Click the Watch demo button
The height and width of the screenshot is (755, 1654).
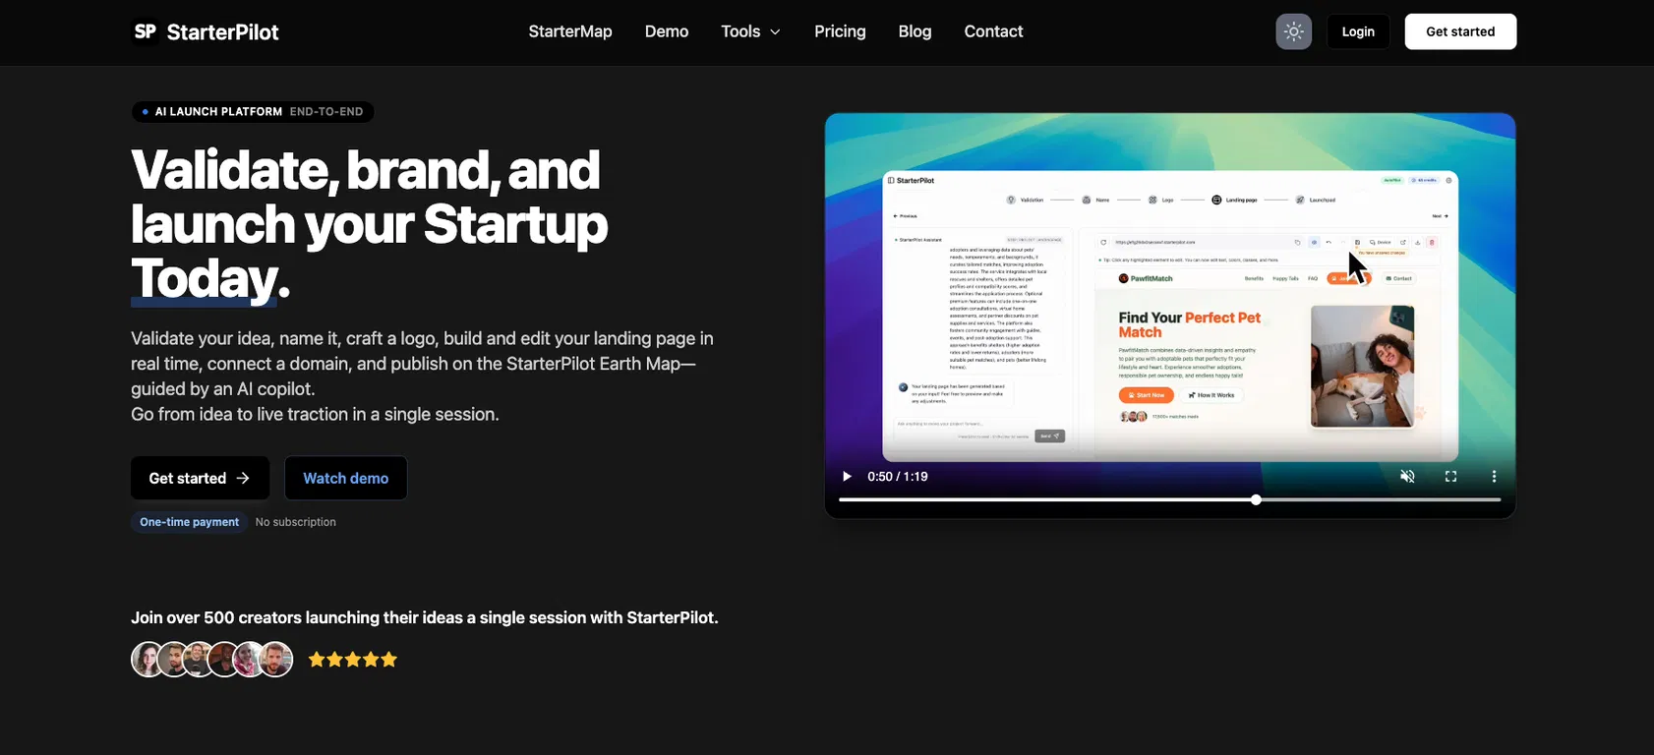(x=345, y=478)
